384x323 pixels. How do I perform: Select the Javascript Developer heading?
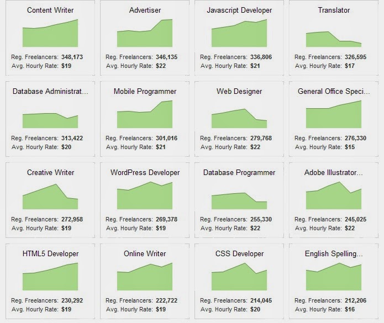pyautogui.click(x=239, y=10)
